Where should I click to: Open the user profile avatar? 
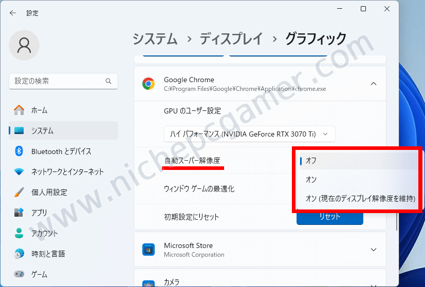[24, 45]
